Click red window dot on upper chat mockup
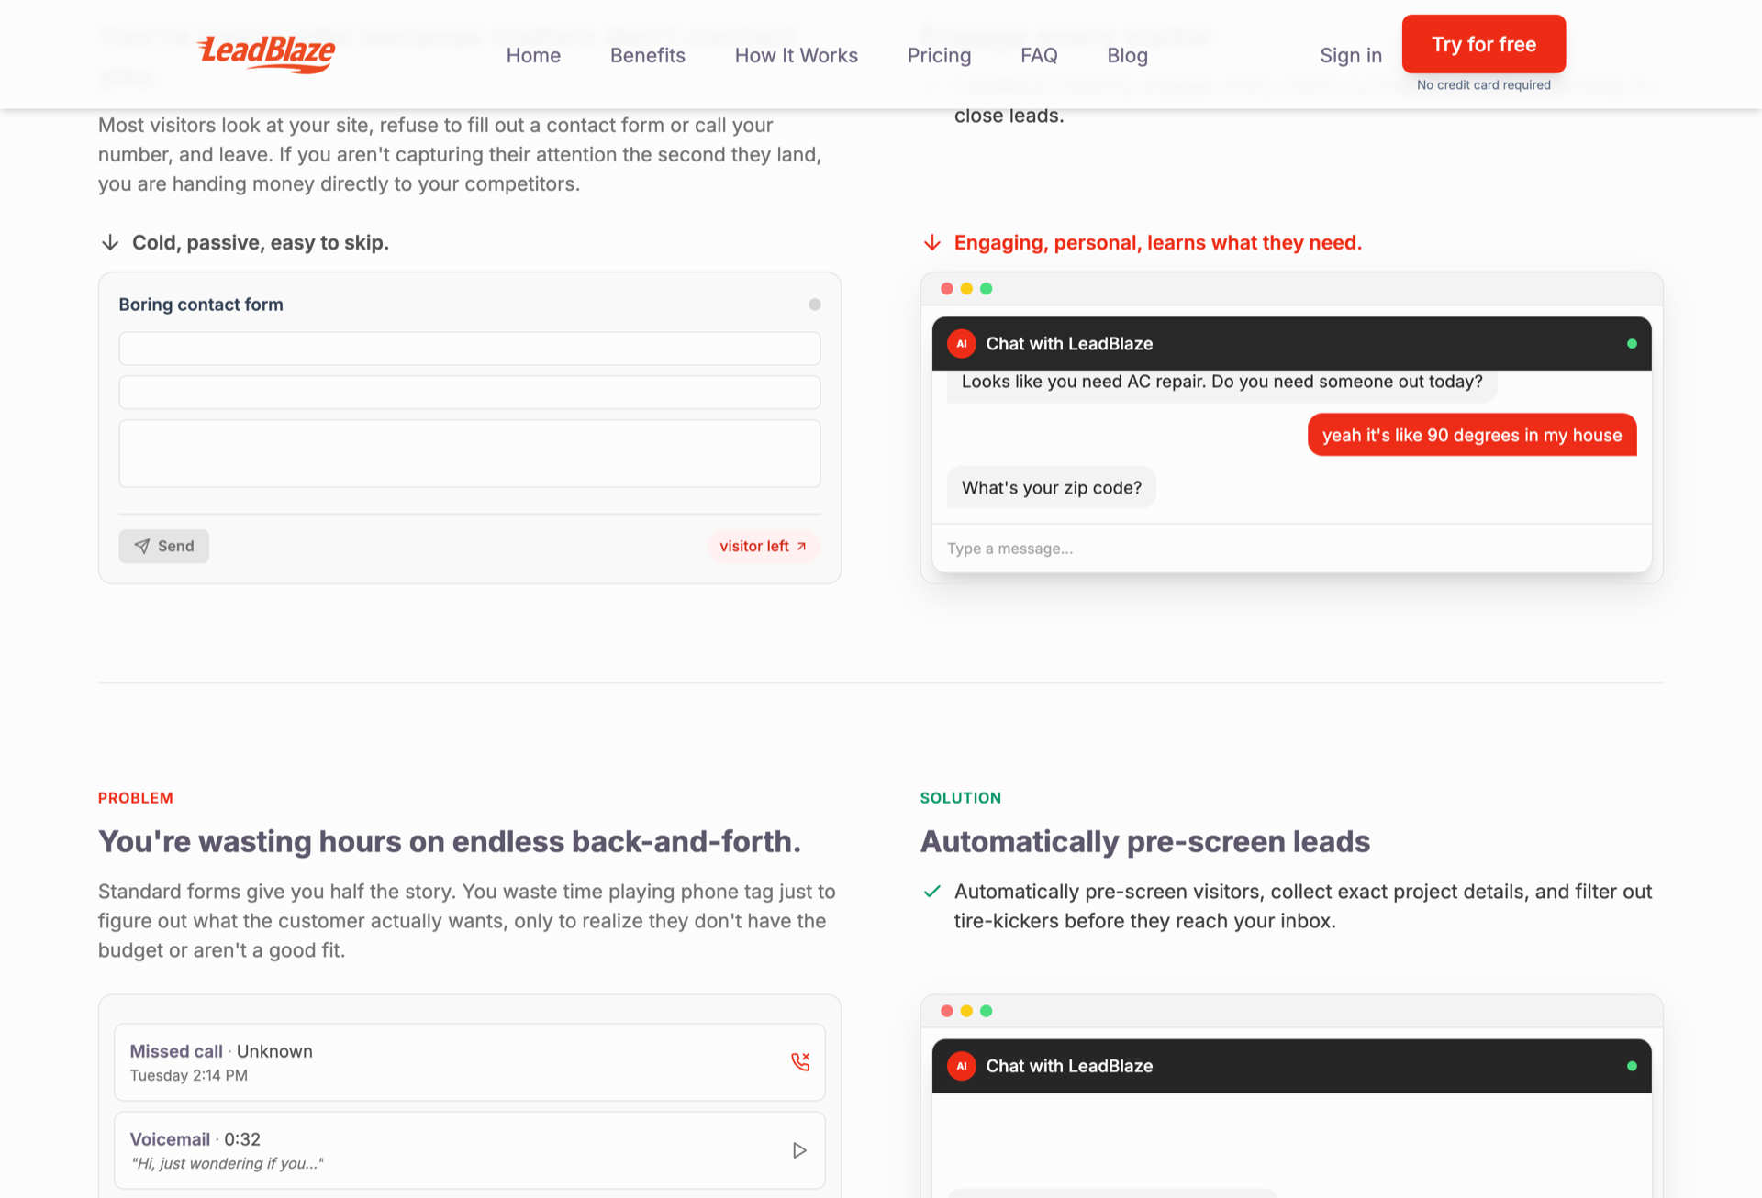 [947, 289]
